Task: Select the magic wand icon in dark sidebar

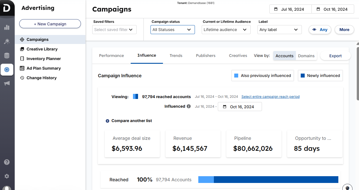Action: (7, 41)
